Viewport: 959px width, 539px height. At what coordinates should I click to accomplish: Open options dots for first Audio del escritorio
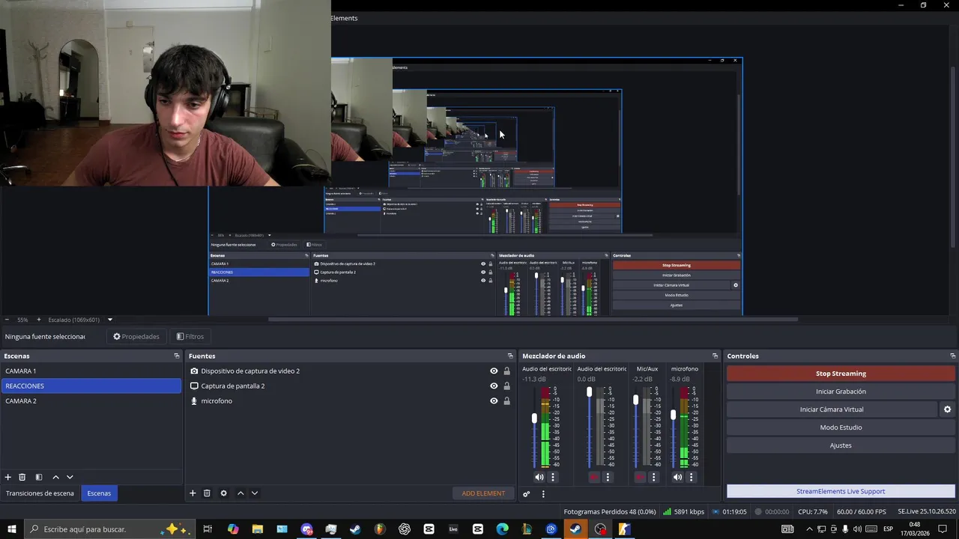[x=553, y=477]
